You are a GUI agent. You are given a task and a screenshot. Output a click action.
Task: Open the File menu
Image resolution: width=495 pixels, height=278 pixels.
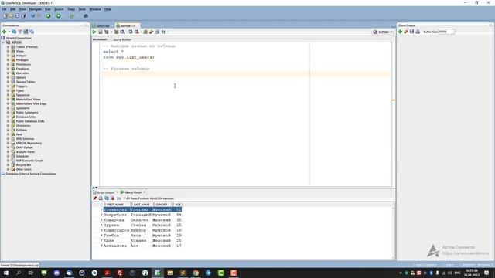[x=4, y=9]
